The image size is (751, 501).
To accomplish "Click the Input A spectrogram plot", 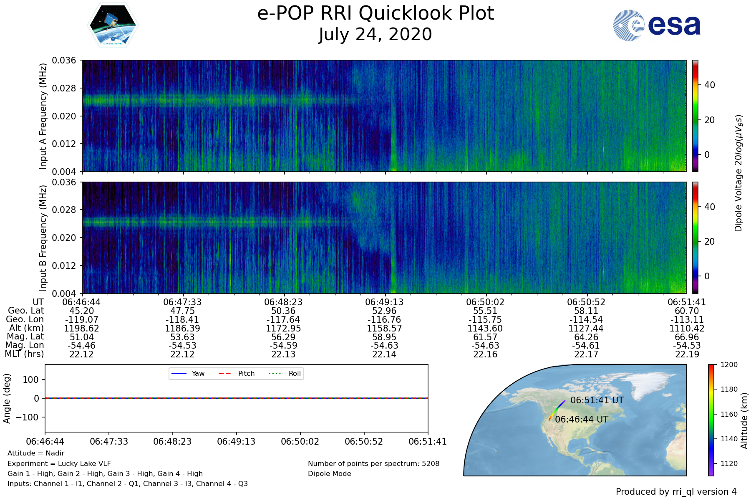I will 384,116.
